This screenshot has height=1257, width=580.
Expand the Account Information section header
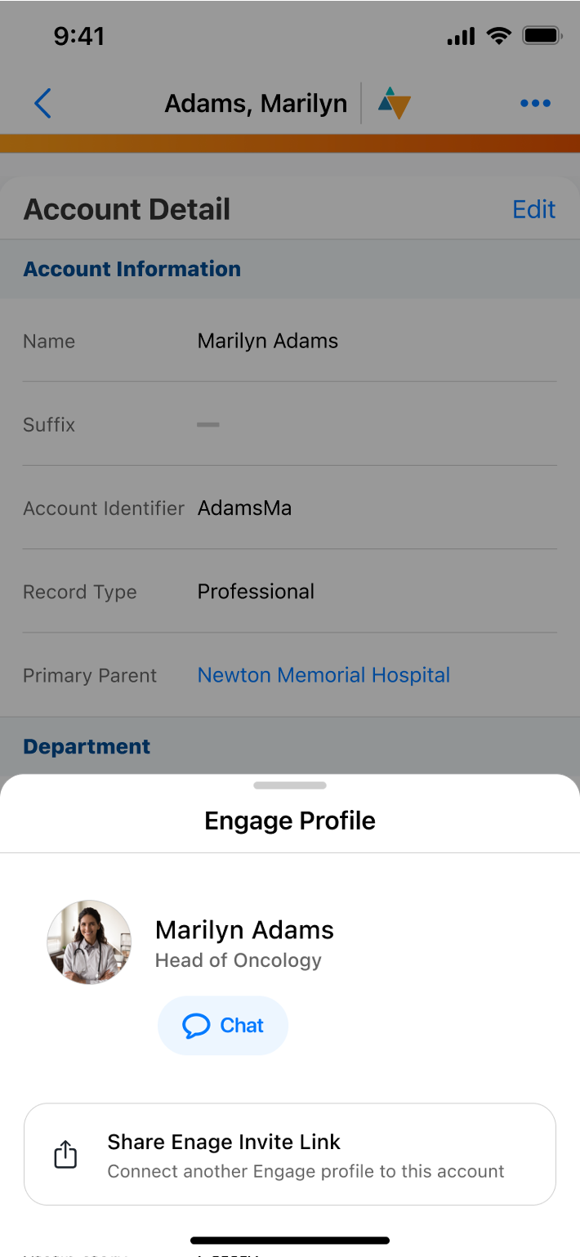(132, 269)
